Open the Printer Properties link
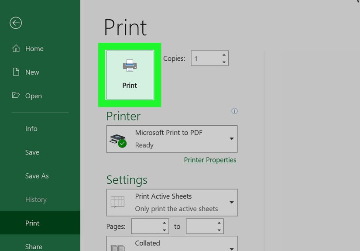360x251 pixels. 210,160
